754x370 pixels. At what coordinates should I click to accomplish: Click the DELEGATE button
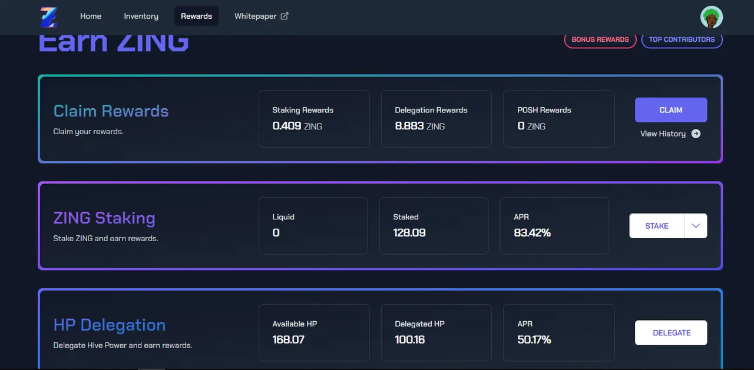pyautogui.click(x=671, y=333)
